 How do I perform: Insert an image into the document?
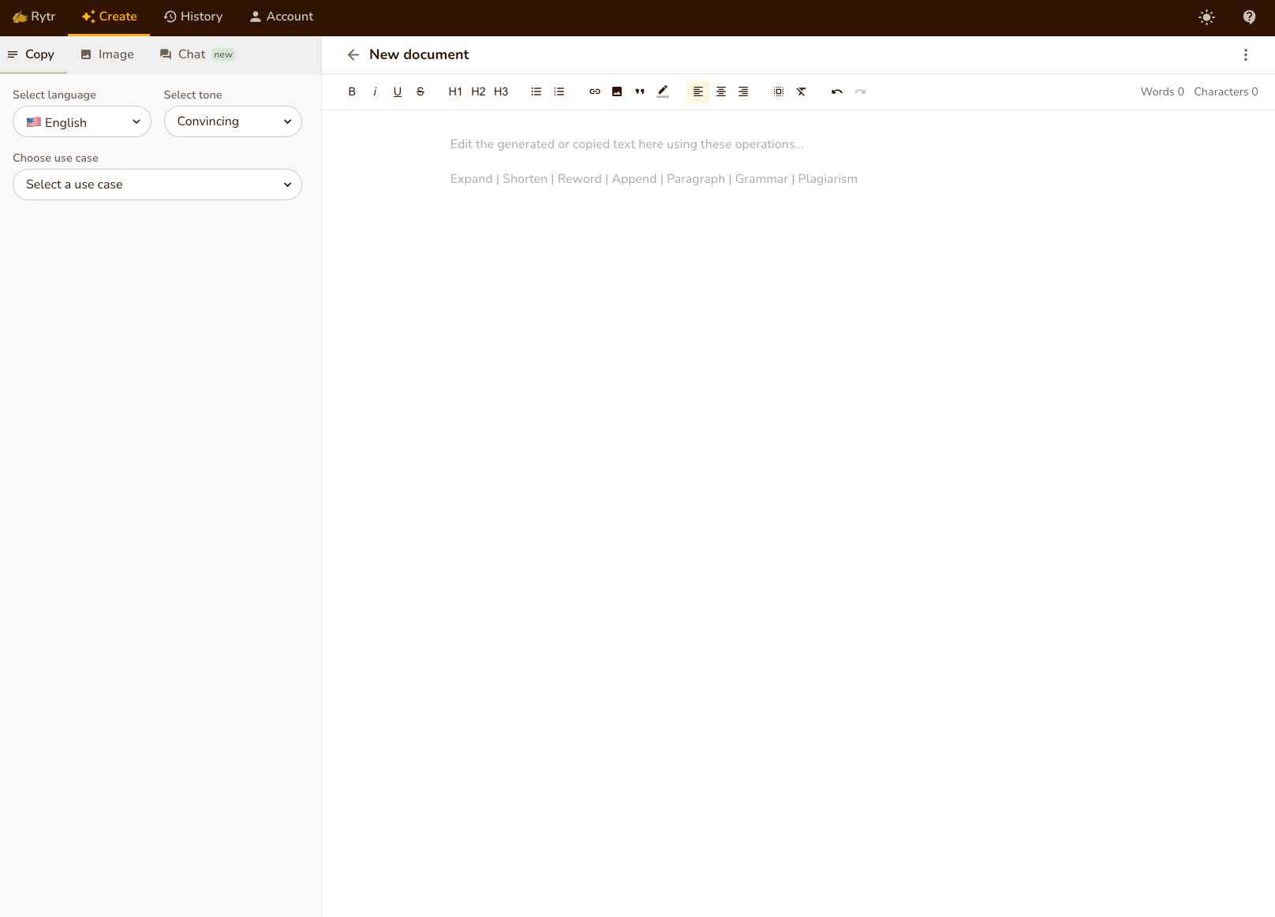tap(617, 91)
